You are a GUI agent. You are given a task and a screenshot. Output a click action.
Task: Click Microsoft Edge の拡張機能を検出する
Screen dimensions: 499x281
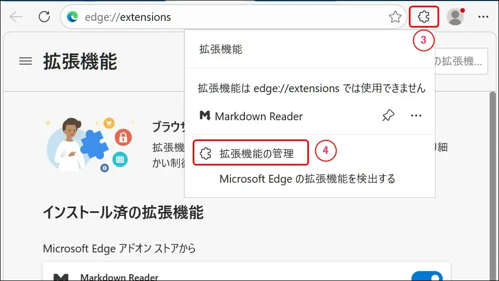pos(307,179)
